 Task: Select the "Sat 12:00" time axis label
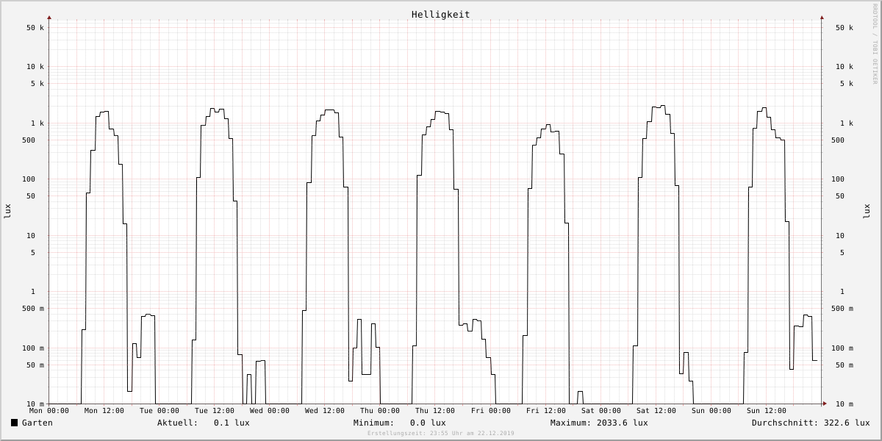click(x=656, y=411)
